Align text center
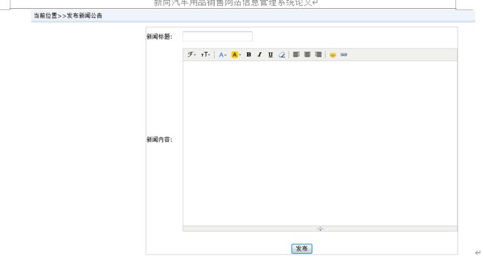Image resolution: width=483 pixels, height=268 pixels. [x=307, y=54]
